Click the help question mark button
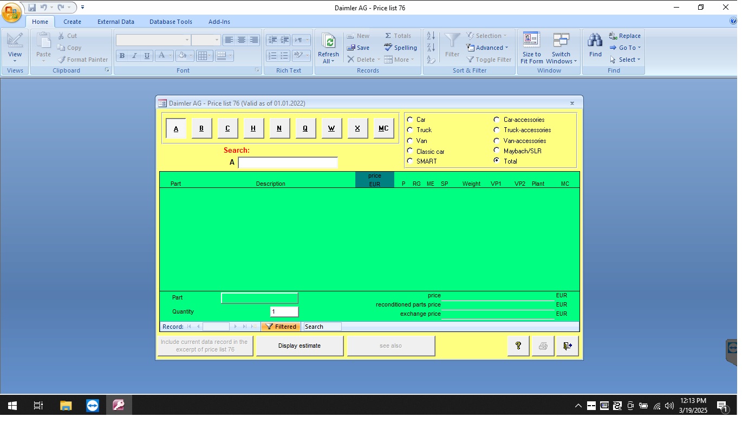 tap(518, 346)
